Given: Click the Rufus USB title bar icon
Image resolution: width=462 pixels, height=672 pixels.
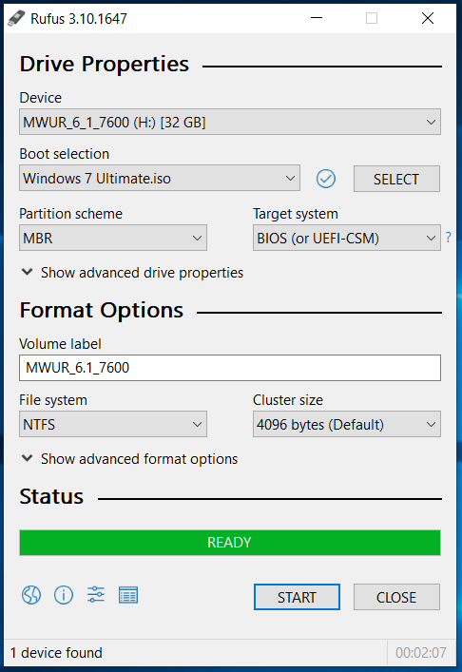Looking at the screenshot, I should [x=16, y=18].
